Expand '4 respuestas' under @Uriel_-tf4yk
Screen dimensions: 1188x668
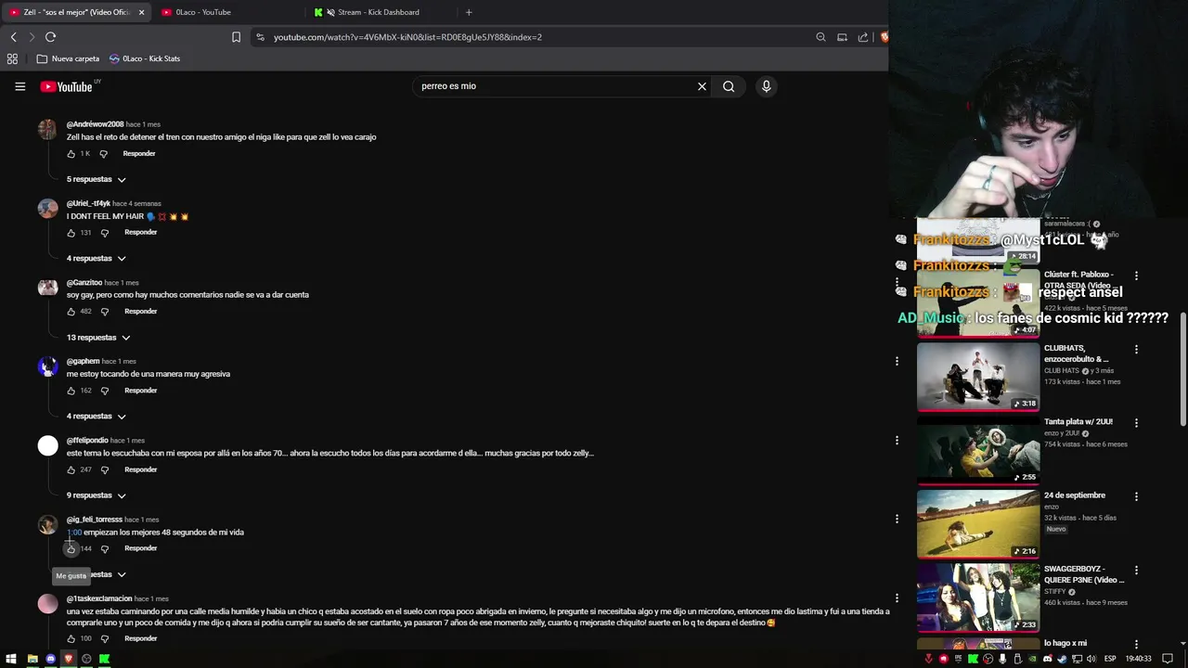tap(96, 258)
